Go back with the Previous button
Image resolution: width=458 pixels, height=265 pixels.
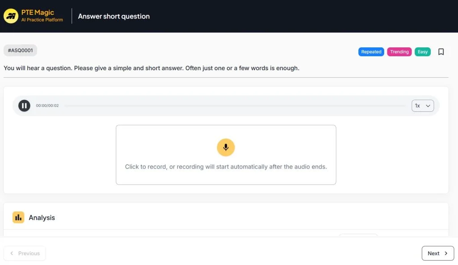tap(25, 253)
